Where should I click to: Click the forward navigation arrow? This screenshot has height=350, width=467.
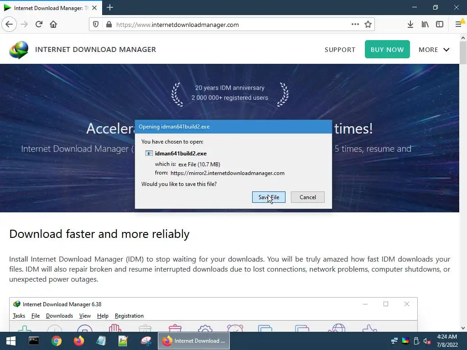(24, 25)
